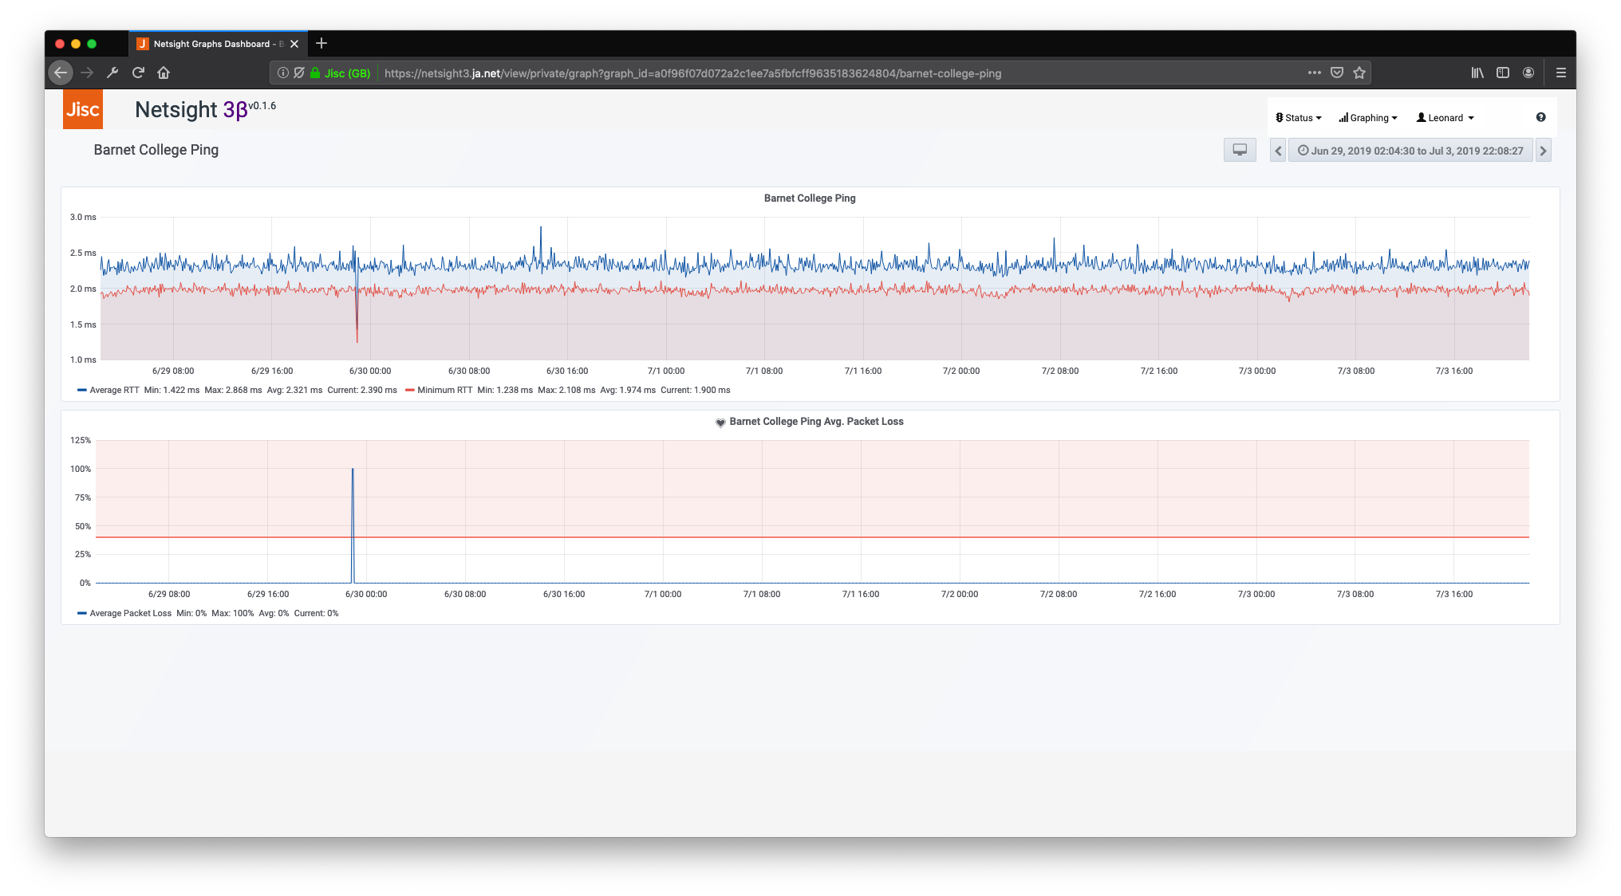This screenshot has height=896, width=1621.
Task: Bookmark this page with star icon
Action: click(1359, 73)
